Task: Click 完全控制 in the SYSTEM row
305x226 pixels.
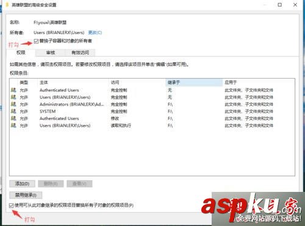Action: tap(119, 111)
